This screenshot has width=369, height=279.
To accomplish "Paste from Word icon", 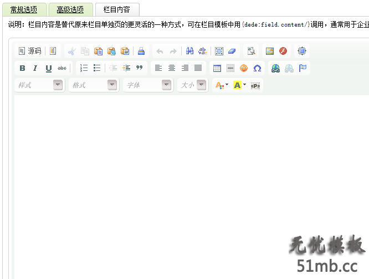I will [x=125, y=51].
